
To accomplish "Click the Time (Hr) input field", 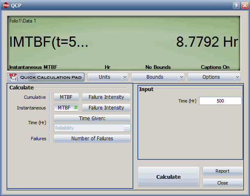I will 220,101.
